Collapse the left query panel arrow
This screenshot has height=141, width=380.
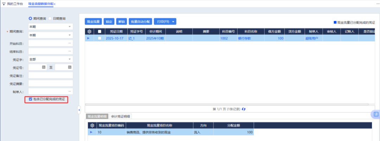click(x=79, y=110)
